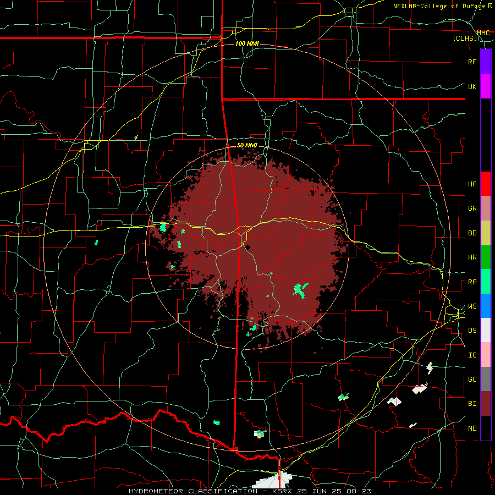Select the HR green legend block
The height and width of the screenshot is (495, 495).
486,257
